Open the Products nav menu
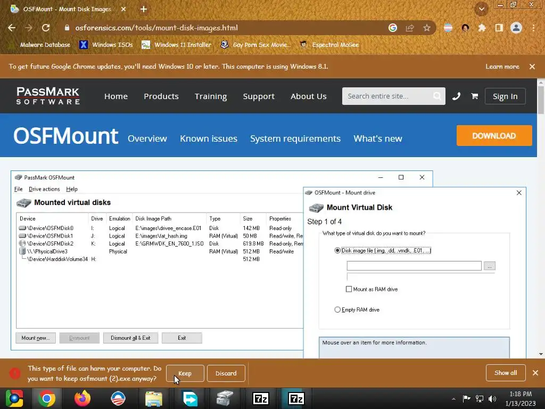The width and height of the screenshot is (545, 409). click(x=161, y=96)
